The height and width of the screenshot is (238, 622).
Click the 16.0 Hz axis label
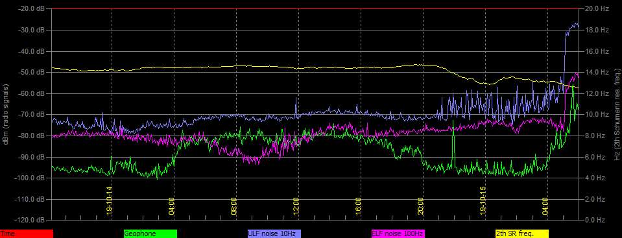point(596,51)
